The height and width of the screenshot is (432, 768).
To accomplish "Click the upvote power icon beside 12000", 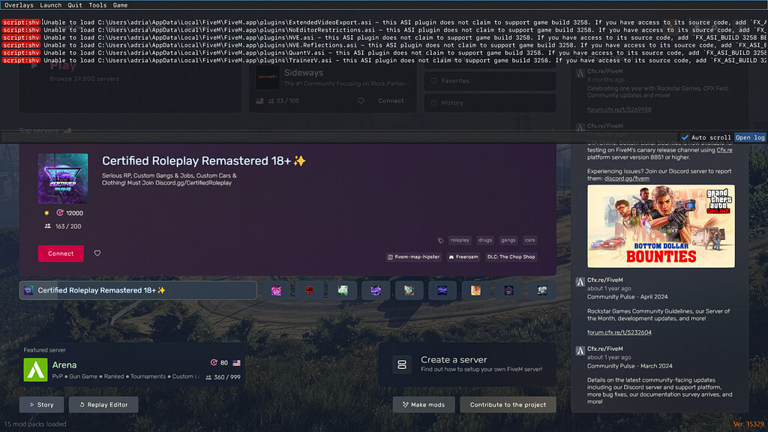I will (60, 213).
